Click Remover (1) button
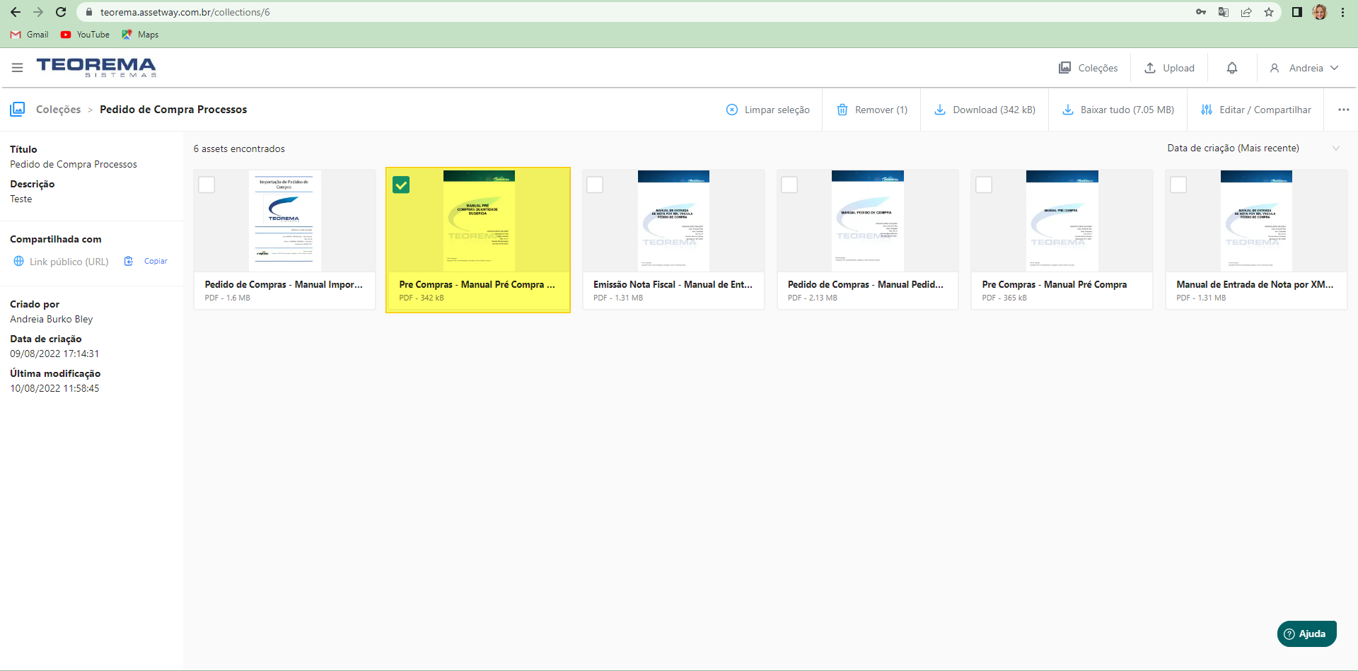Image resolution: width=1358 pixels, height=671 pixels. (872, 110)
